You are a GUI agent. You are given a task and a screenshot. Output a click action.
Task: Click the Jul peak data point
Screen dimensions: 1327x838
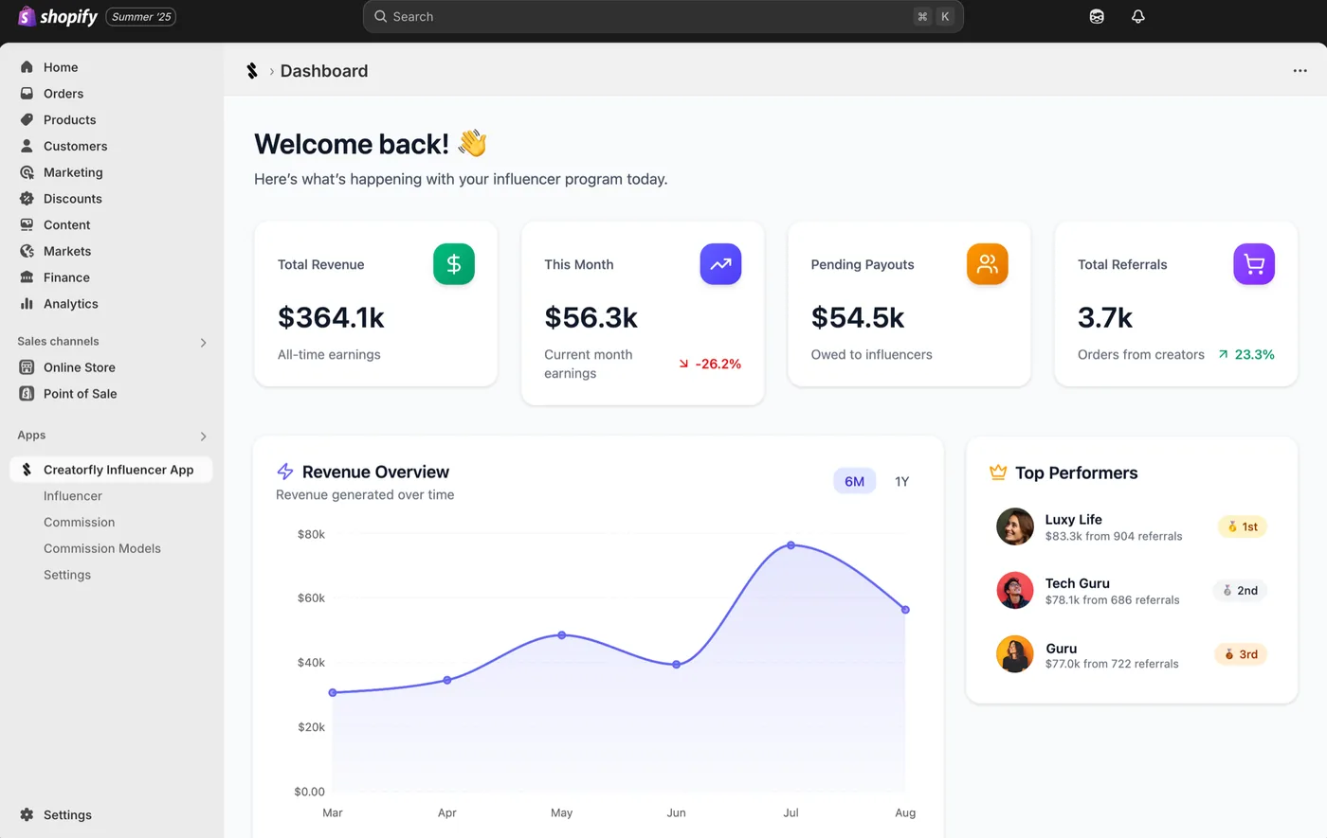791,545
